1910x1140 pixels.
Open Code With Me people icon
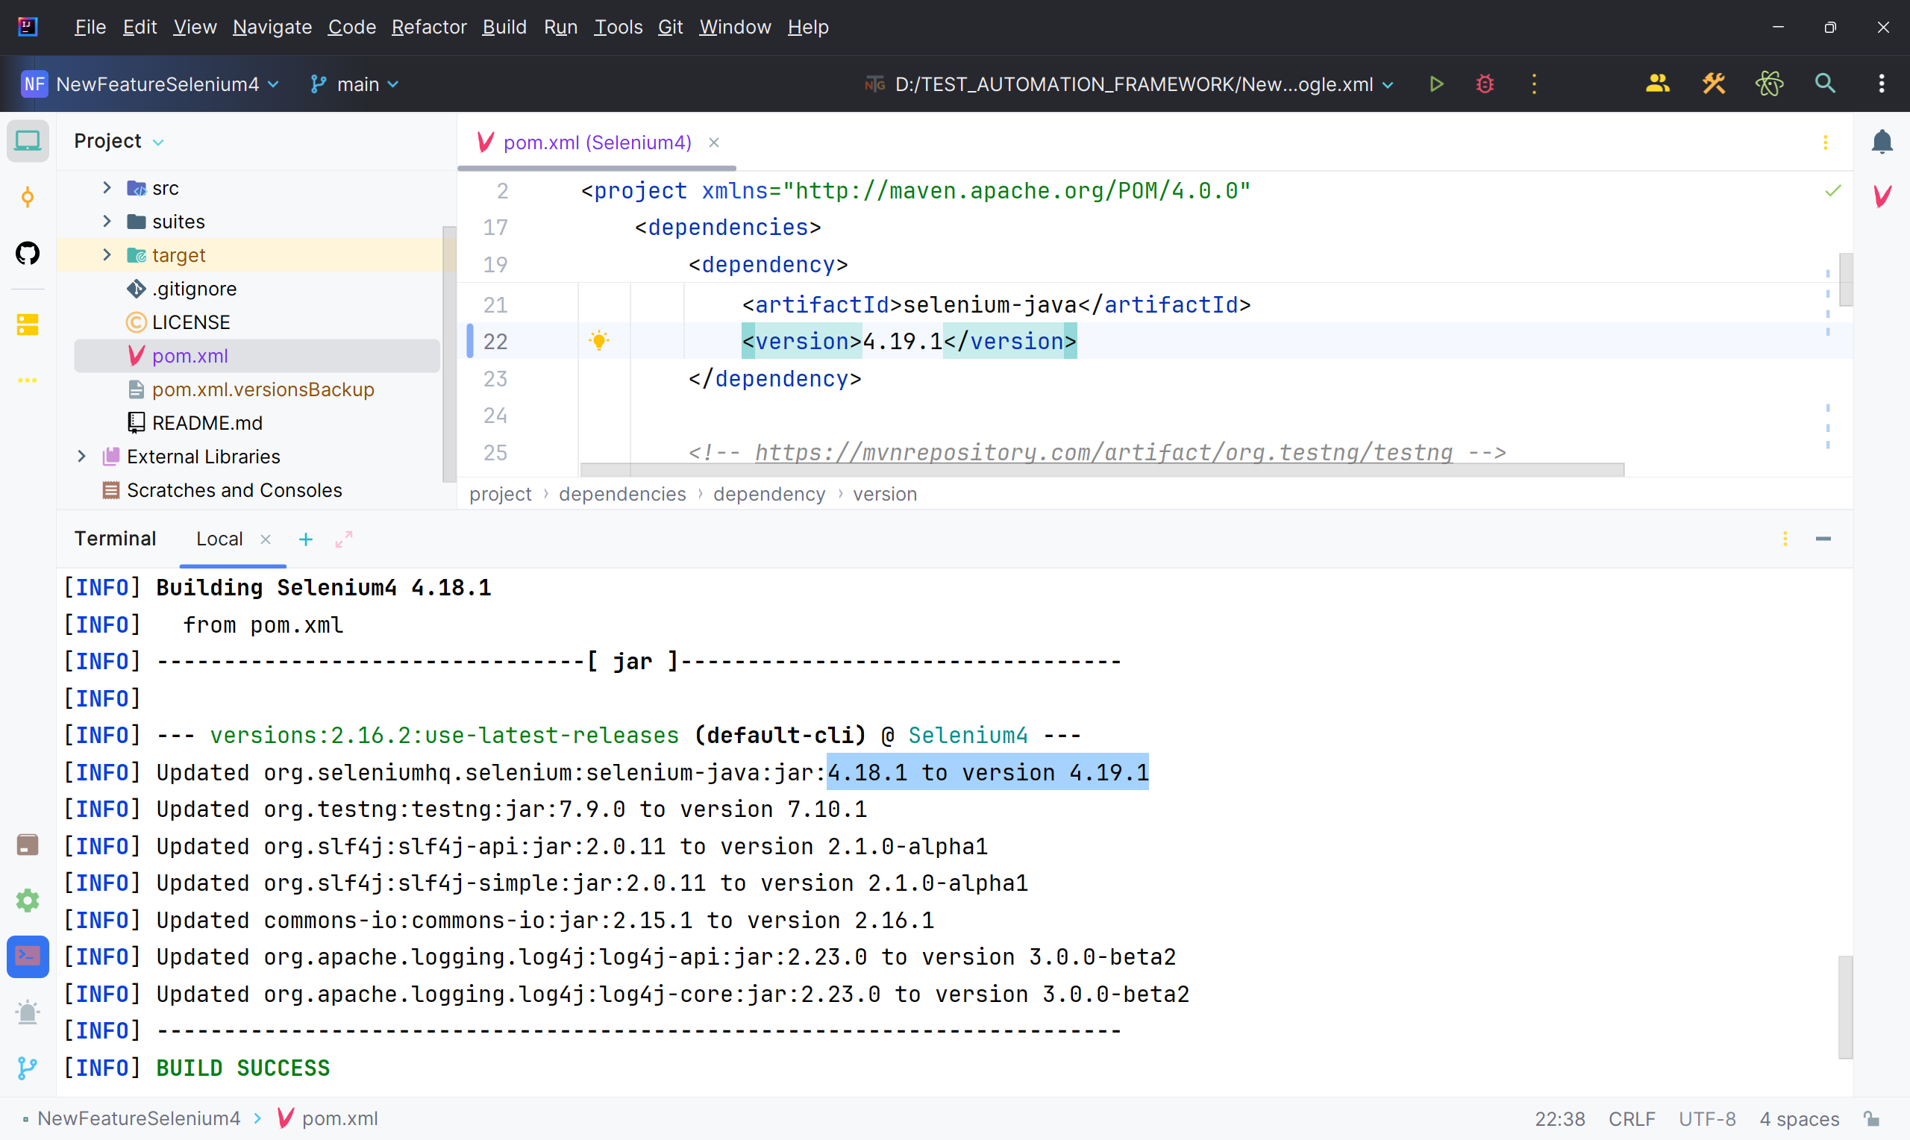(x=1657, y=84)
